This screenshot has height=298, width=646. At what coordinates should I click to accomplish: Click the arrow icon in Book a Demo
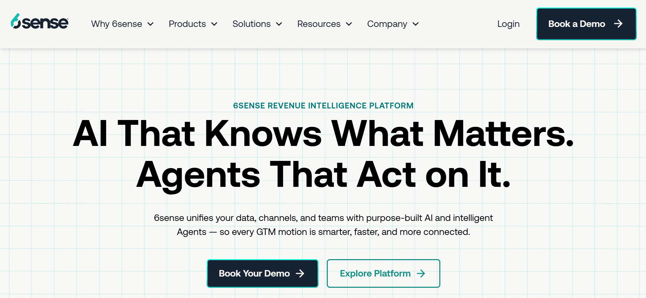[x=618, y=24]
